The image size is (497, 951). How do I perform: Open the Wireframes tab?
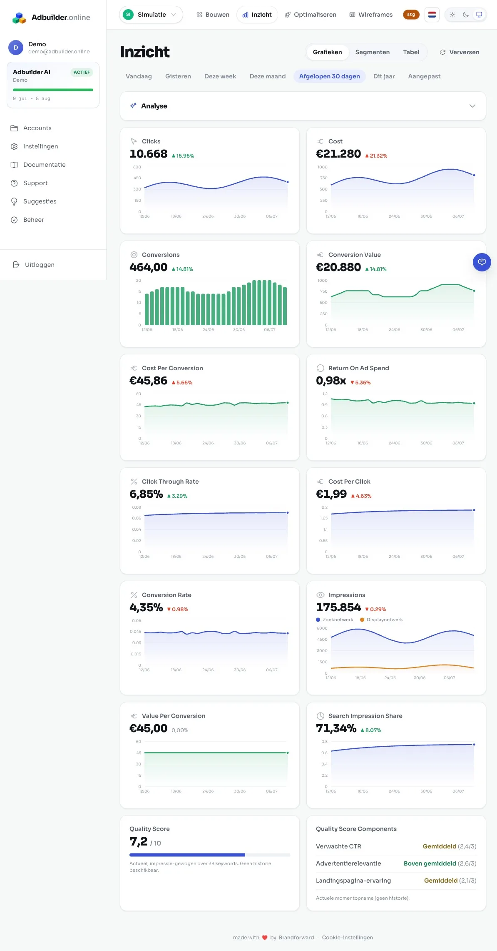371,15
